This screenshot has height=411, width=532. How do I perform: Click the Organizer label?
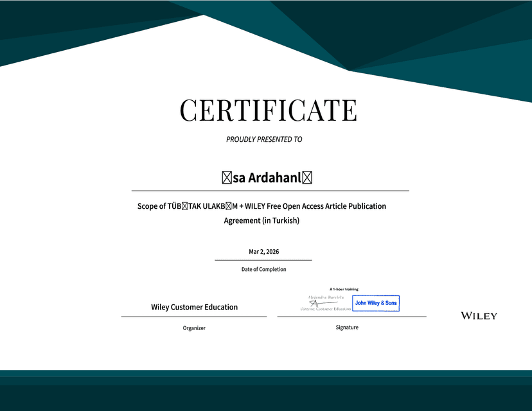[x=194, y=328]
